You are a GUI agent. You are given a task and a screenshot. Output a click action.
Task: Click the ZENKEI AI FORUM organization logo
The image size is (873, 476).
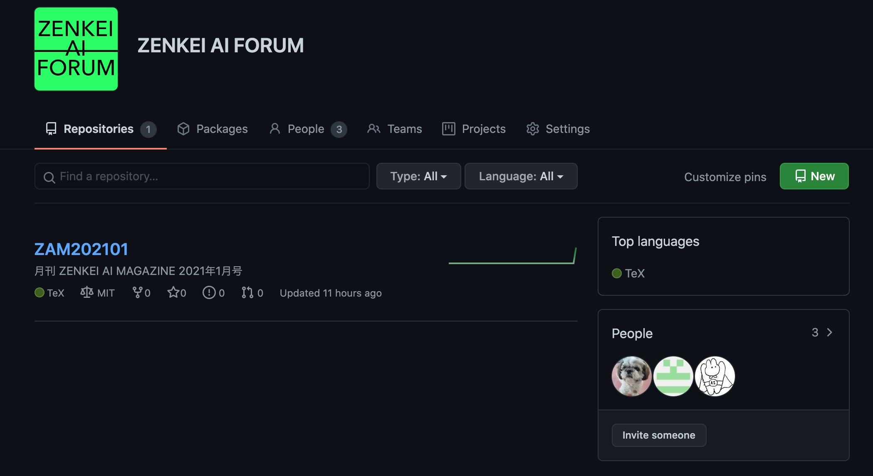click(x=76, y=49)
